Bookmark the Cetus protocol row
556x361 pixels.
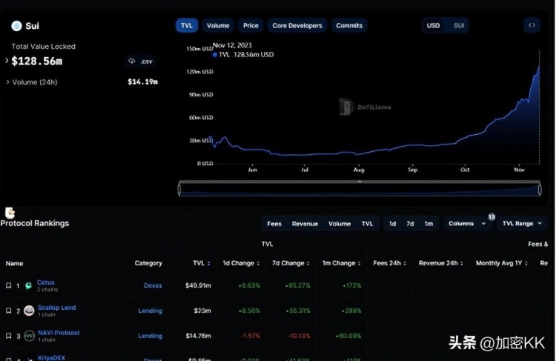click(8, 285)
